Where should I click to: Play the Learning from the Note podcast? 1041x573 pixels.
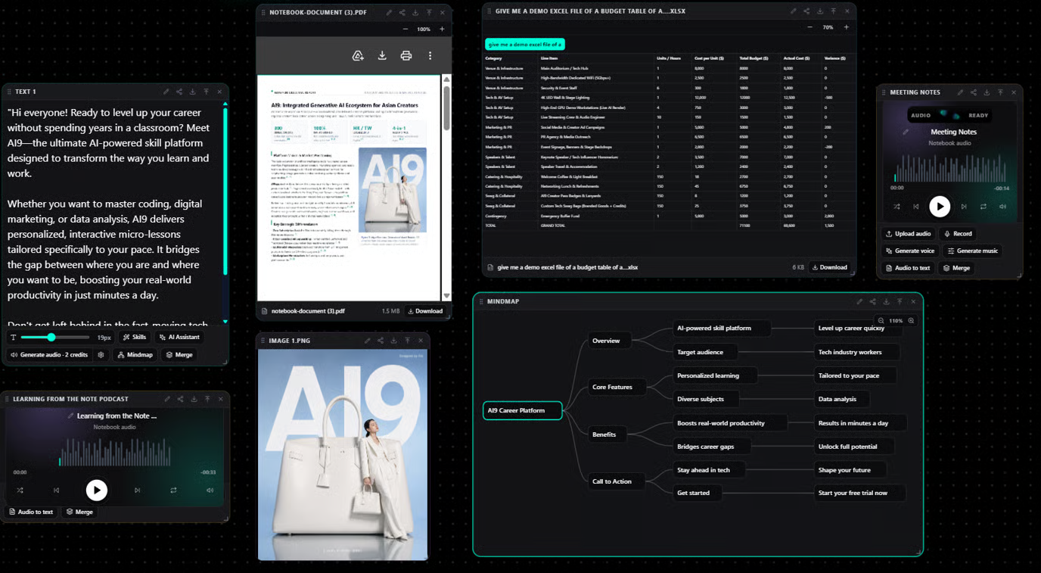pos(96,490)
